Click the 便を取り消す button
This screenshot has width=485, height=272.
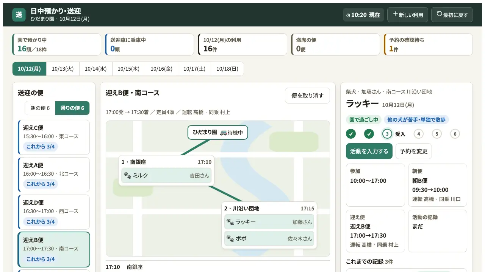(307, 96)
